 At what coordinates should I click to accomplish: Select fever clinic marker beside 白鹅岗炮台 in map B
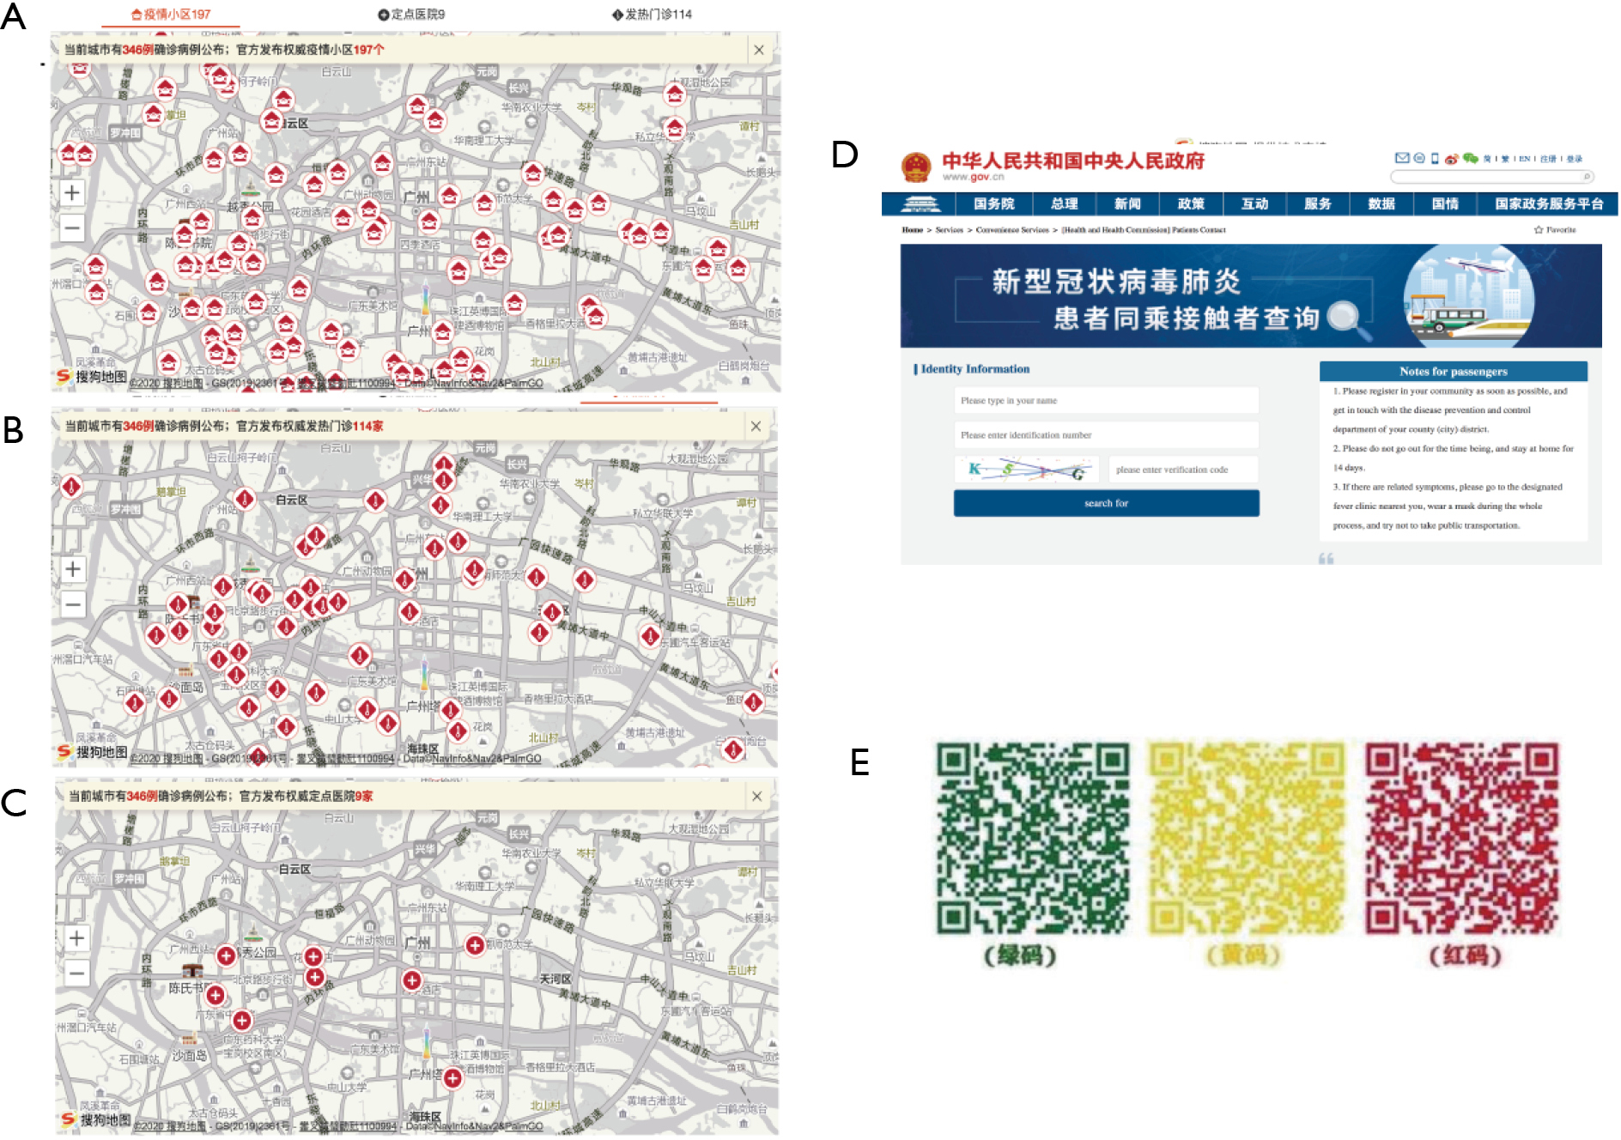tap(733, 749)
